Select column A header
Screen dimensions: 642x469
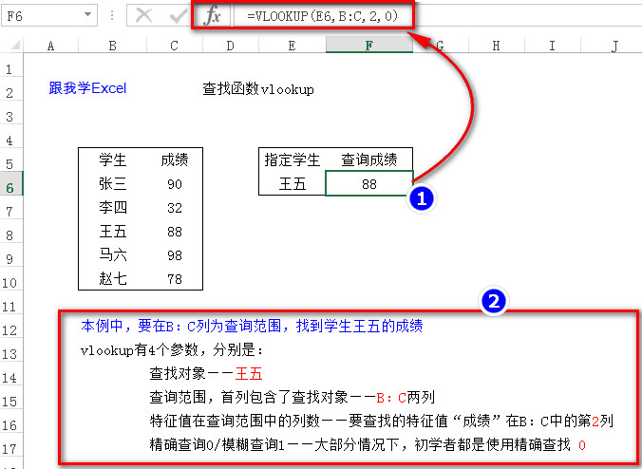(x=50, y=46)
